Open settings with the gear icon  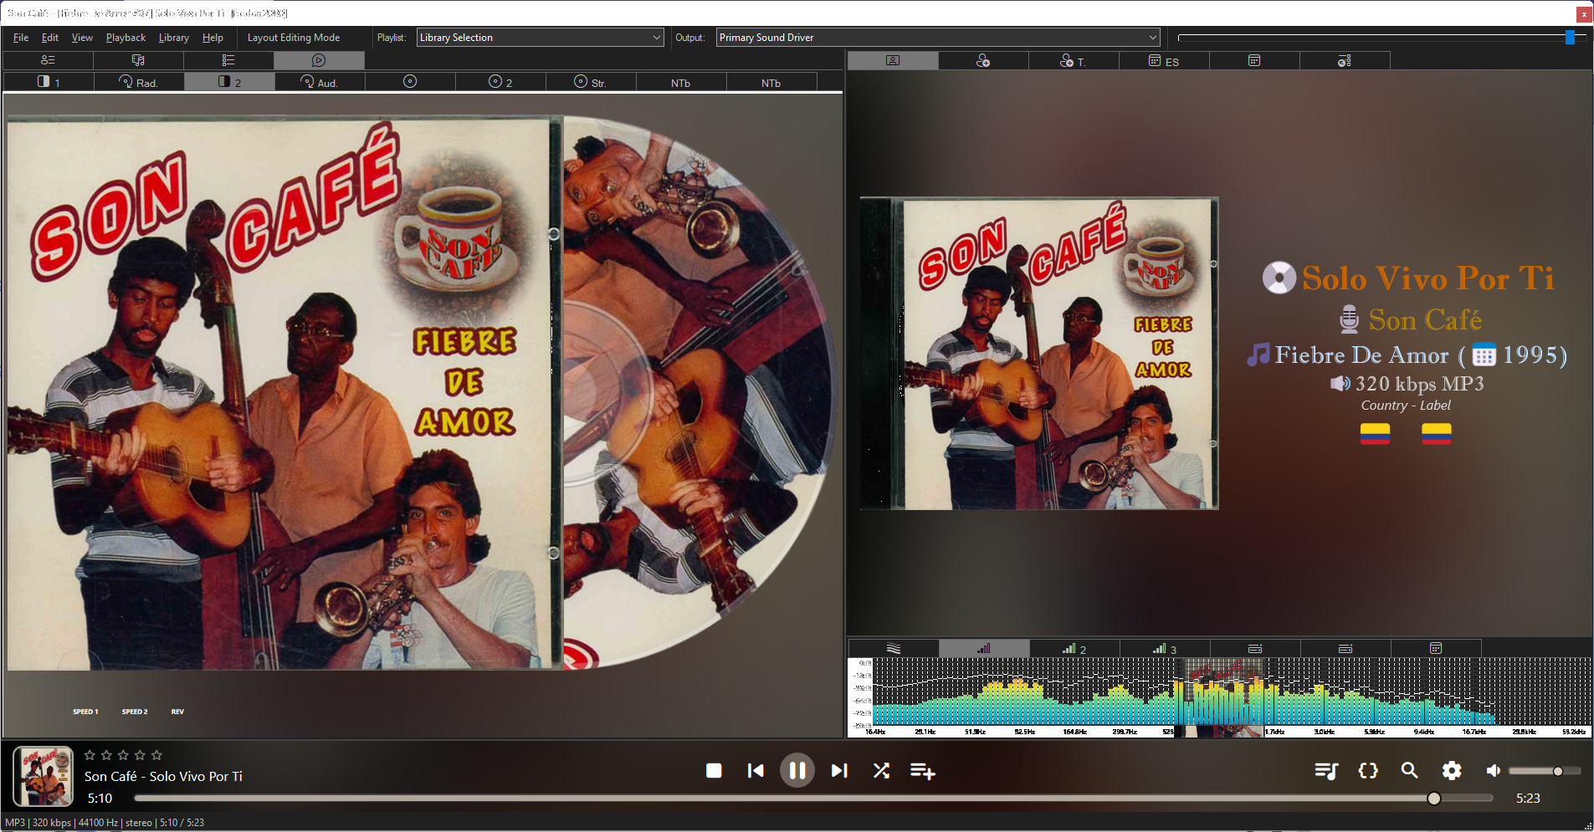click(x=1452, y=771)
